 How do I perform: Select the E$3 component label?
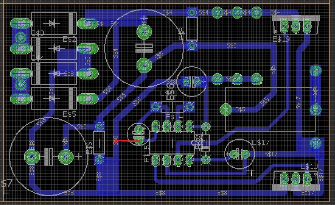pos(38,33)
